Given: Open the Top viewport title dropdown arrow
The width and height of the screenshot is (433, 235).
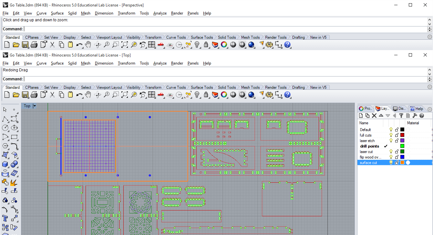Looking at the screenshot, I should tap(35, 106).
